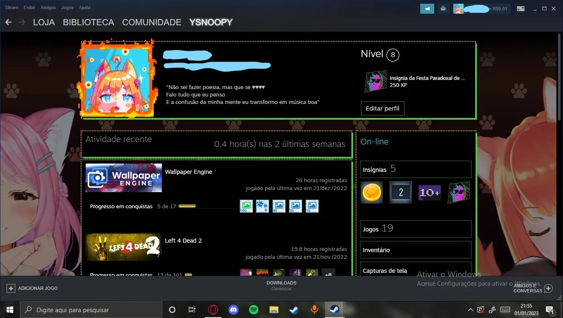
Task: Open the Ajuda menu
Action: tap(84, 7)
